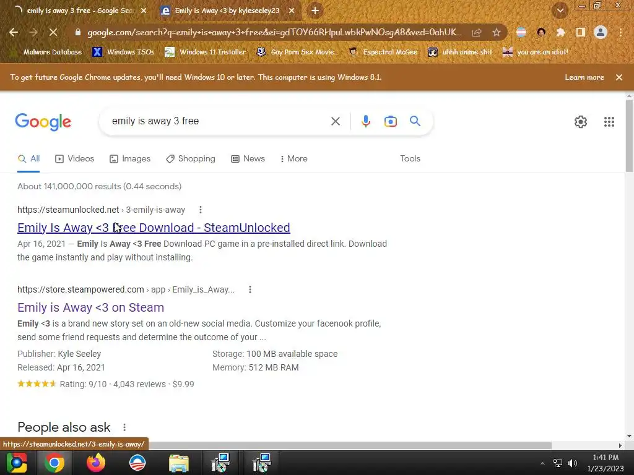Click into the Google search text field

click(216, 121)
